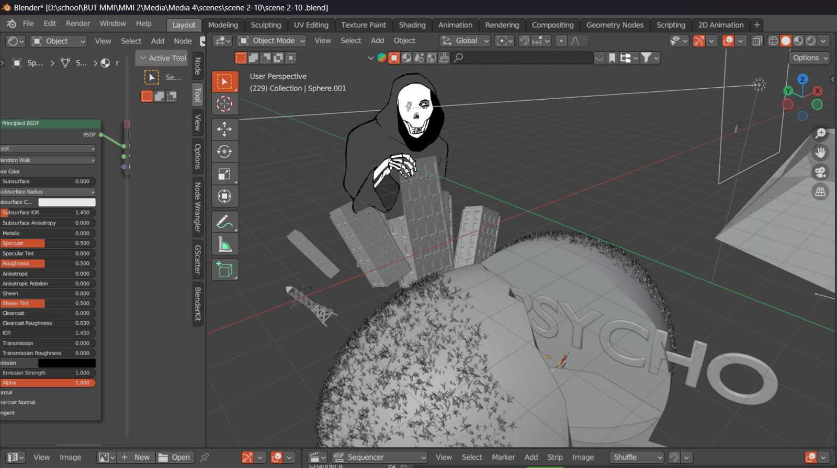Image resolution: width=837 pixels, height=468 pixels.
Task: Click the search magnifier icon in viewport header
Action: 458,57
